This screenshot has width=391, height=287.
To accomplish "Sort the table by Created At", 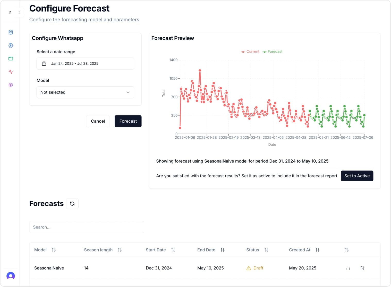I will click(317, 250).
